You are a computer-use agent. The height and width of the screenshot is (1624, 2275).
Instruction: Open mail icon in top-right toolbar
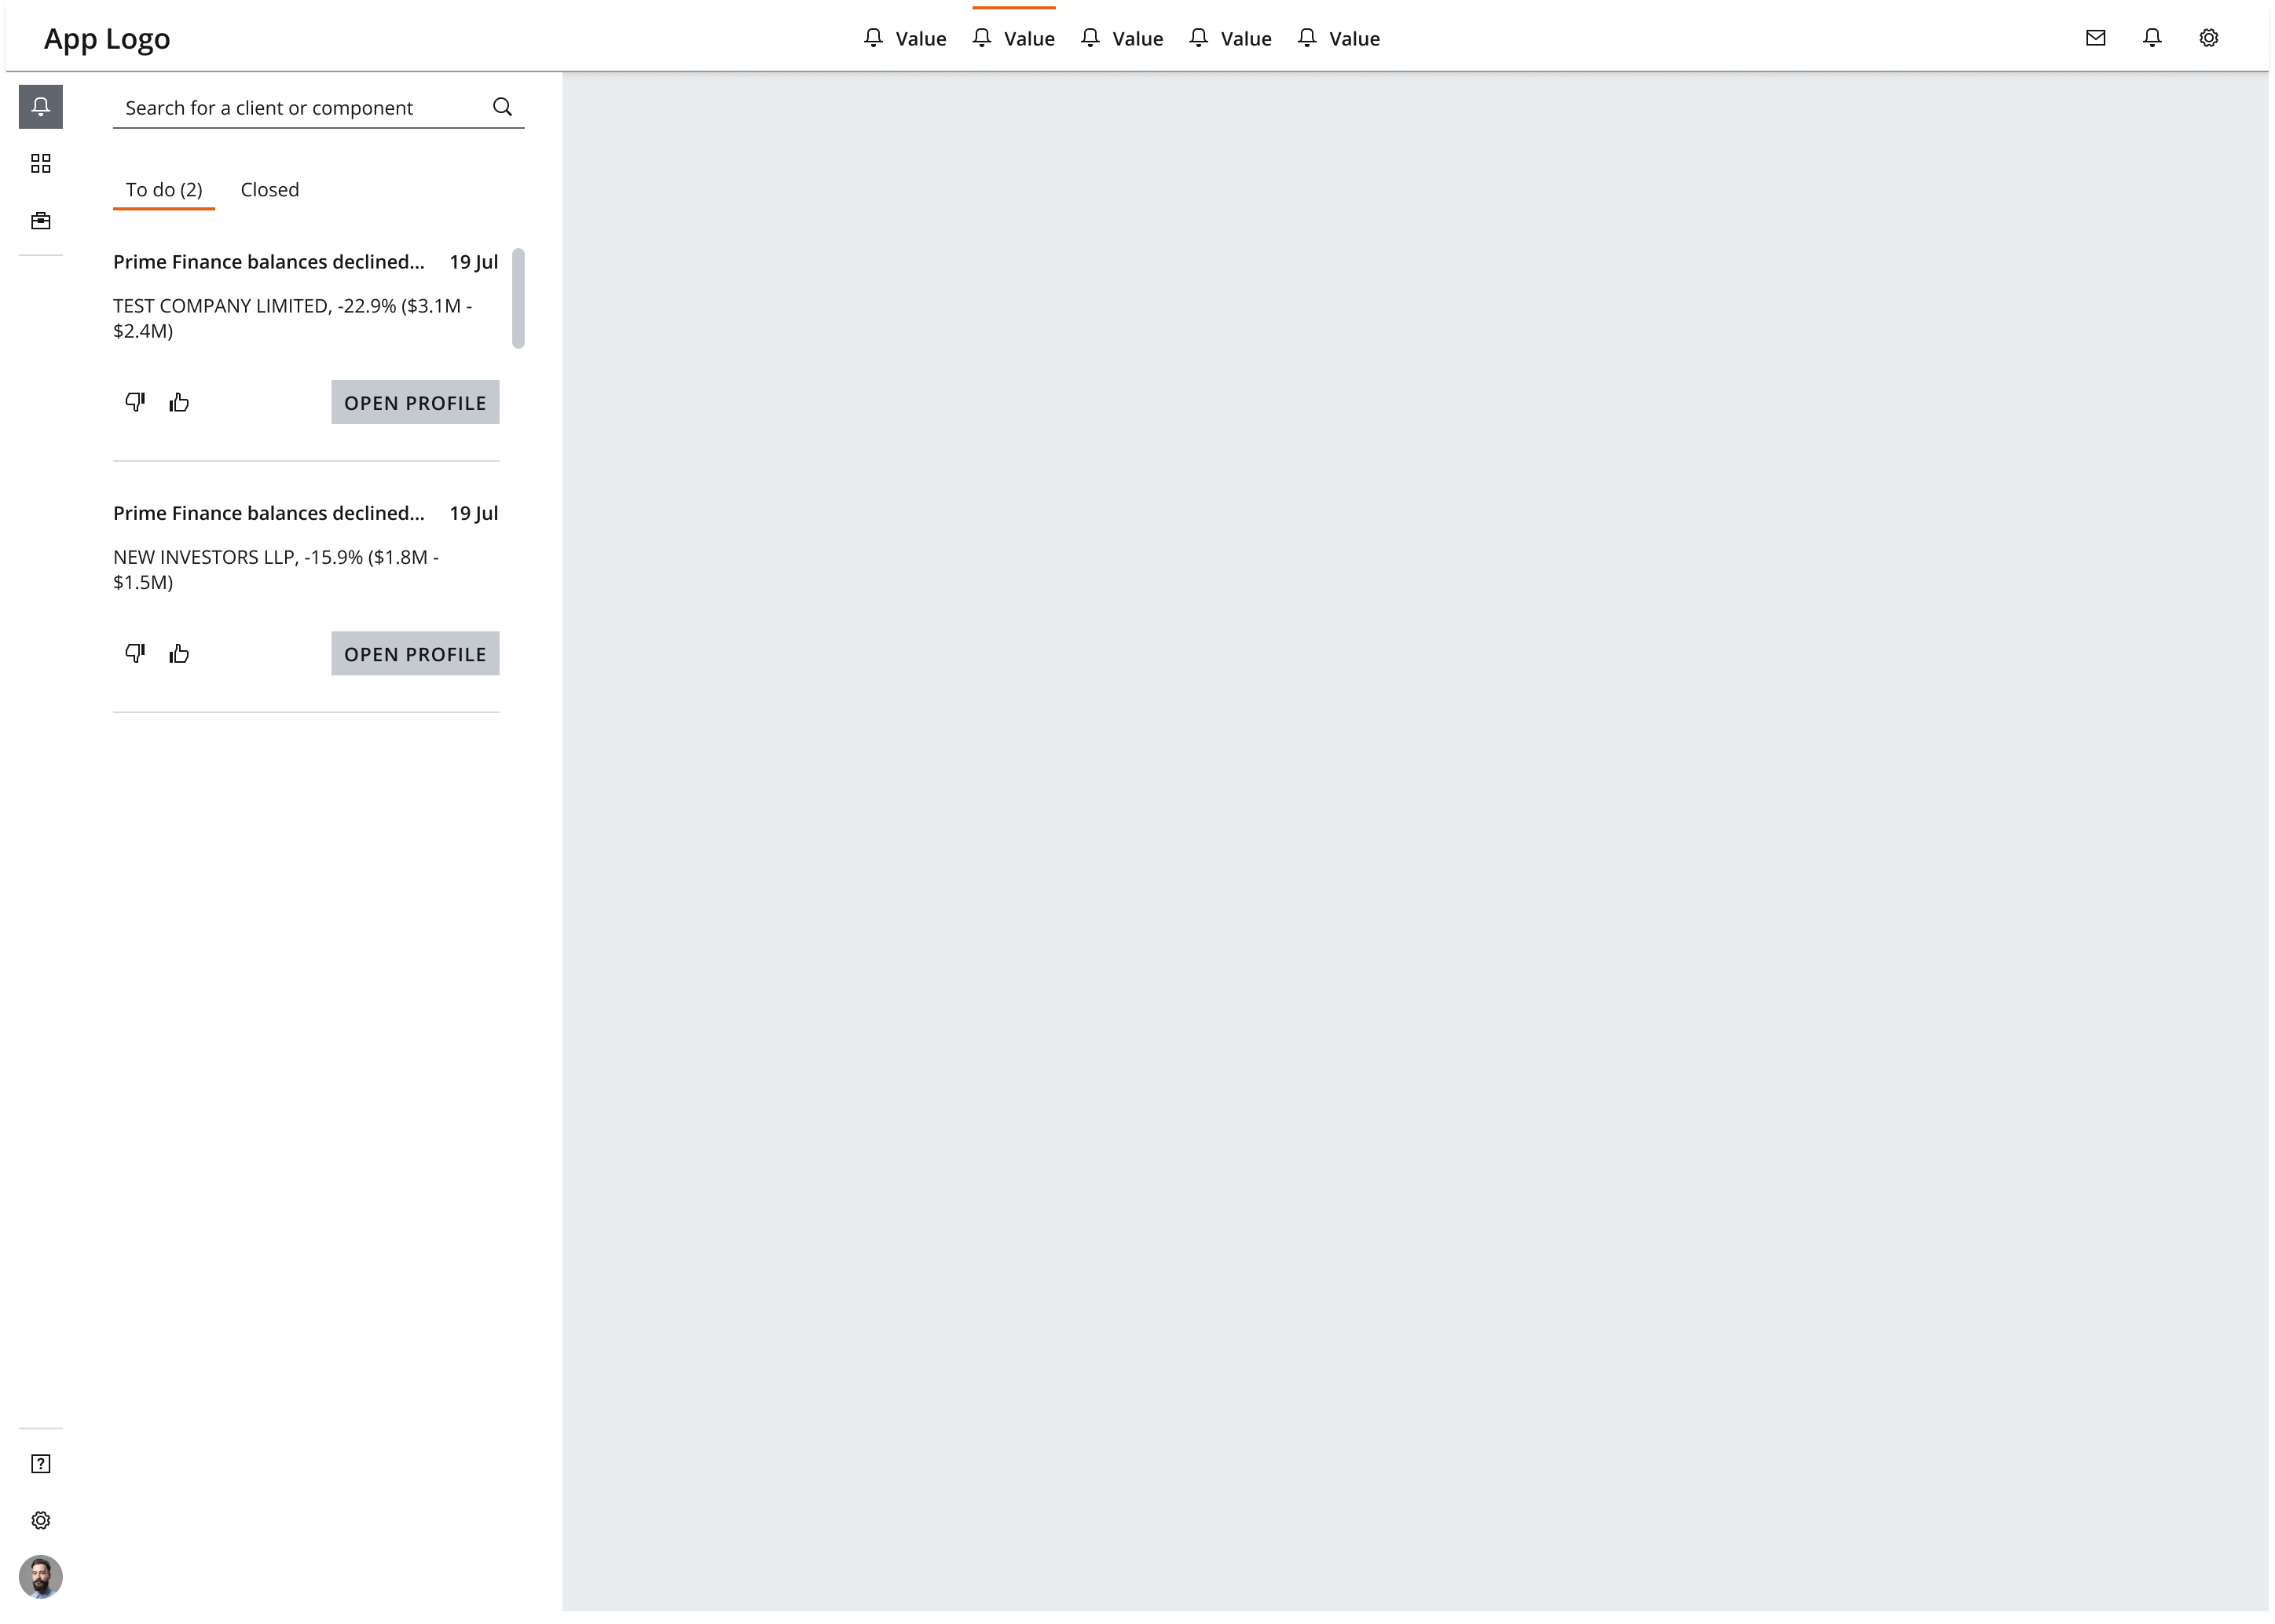coord(2096,38)
